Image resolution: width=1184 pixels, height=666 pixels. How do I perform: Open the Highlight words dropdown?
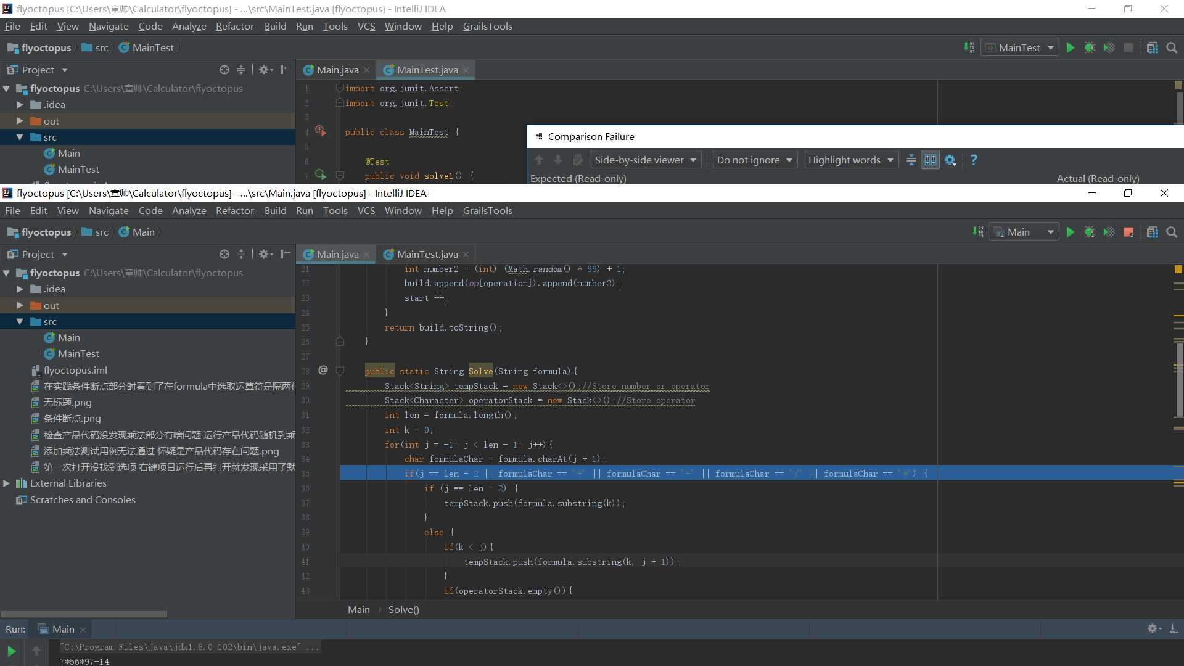coord(851,160)
